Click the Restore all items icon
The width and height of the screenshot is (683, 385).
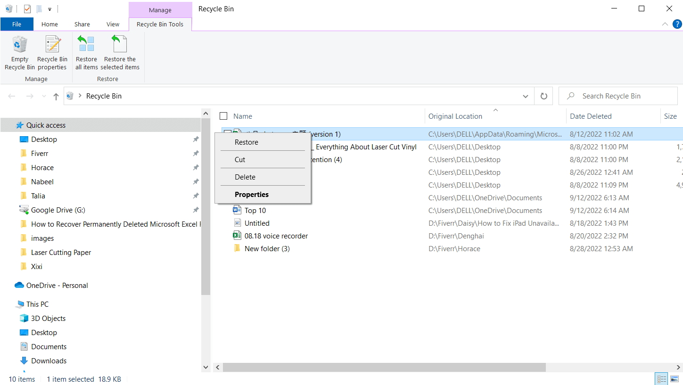[x=86, y=53]
